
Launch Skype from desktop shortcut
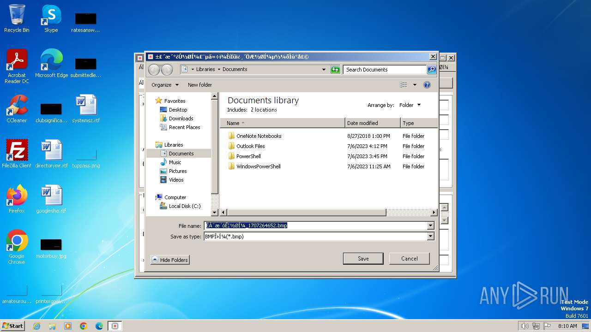tap(51, 18)
